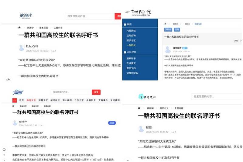This screenshot has width=243, height=162.
Task: Open the 程橙 user profile name
Action: [149, 127]
